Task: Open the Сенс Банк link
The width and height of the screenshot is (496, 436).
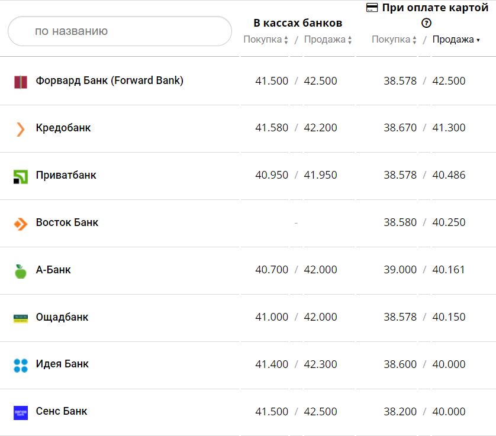Action: coord(62,411)
